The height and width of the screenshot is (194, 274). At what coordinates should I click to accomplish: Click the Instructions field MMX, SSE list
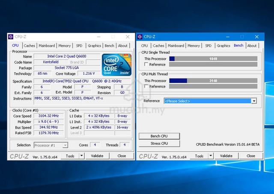(82, 101)
